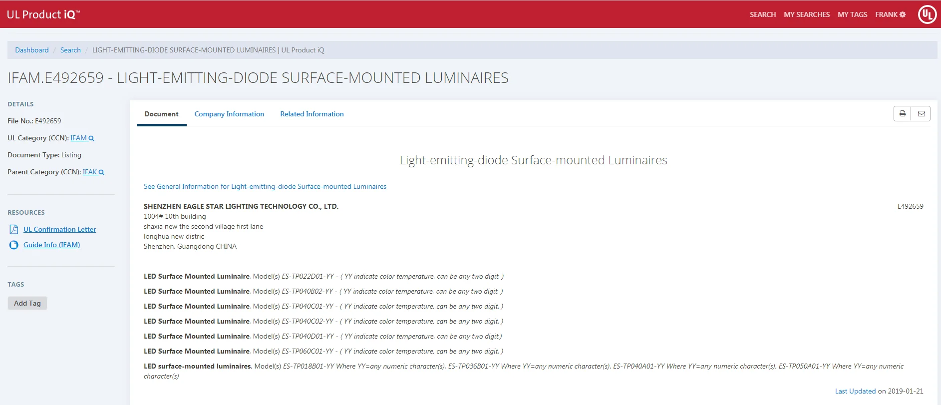
Task: Open the Related Information tab
Action: [312, 114]
